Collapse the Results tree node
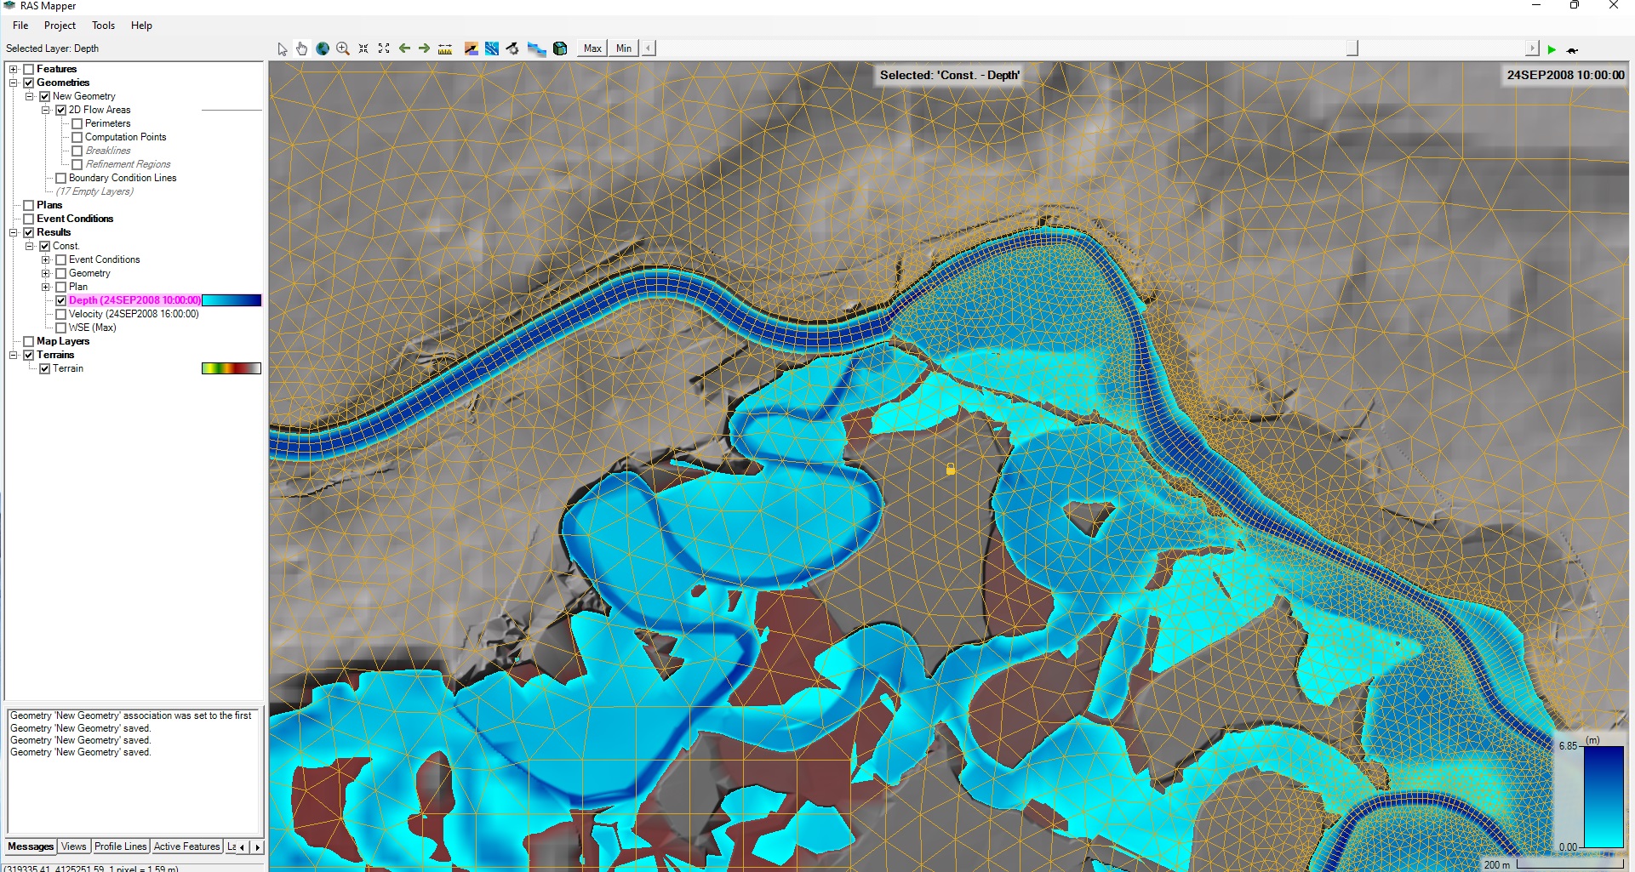The image size is (1635, 872). [14, 232]
